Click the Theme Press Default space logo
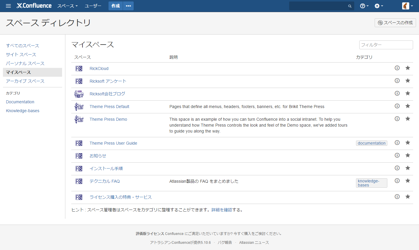Screen dimensions: 419x250 click(x=79, y=107)
